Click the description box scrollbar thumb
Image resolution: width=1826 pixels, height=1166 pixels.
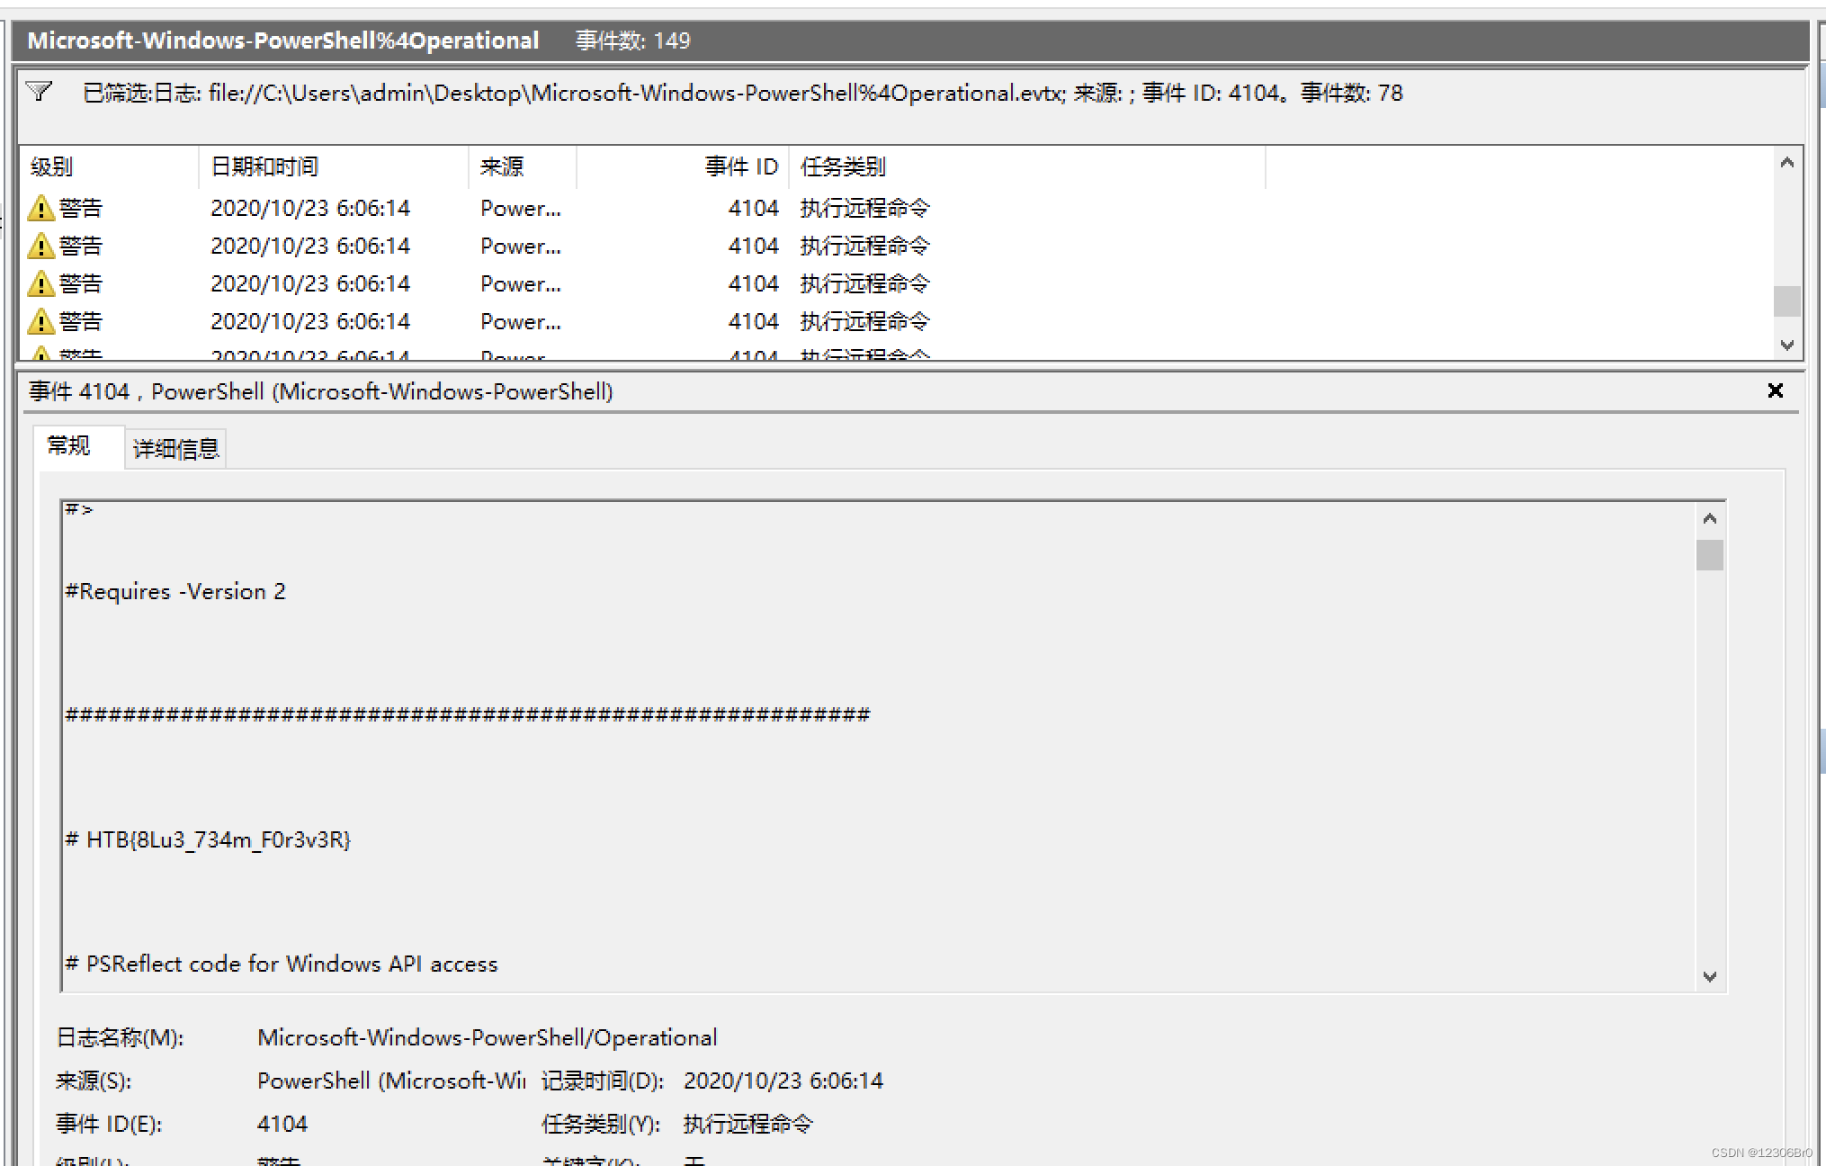1710,555
